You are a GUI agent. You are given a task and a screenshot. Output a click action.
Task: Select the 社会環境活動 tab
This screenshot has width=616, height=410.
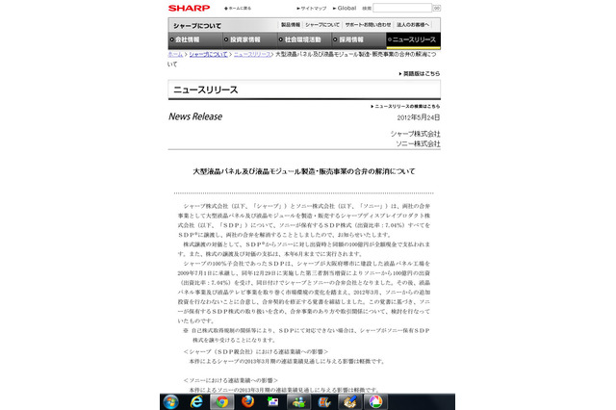click(304, 39)
